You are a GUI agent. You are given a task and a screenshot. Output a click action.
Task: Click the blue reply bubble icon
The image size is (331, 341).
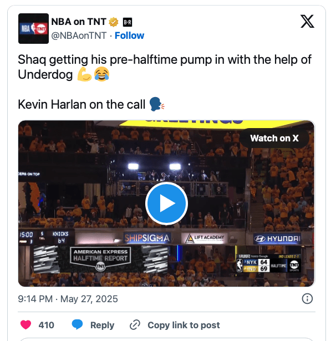(77, 325)
